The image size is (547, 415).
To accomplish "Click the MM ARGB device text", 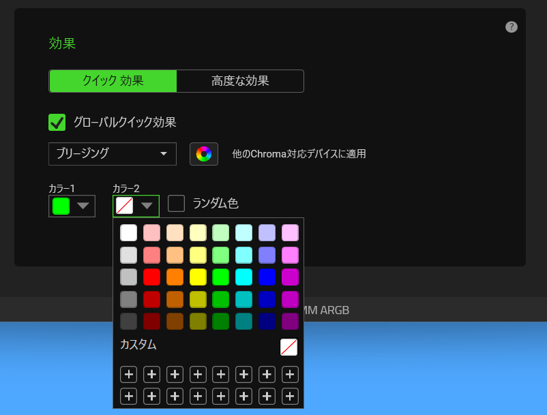I will 327,310.
